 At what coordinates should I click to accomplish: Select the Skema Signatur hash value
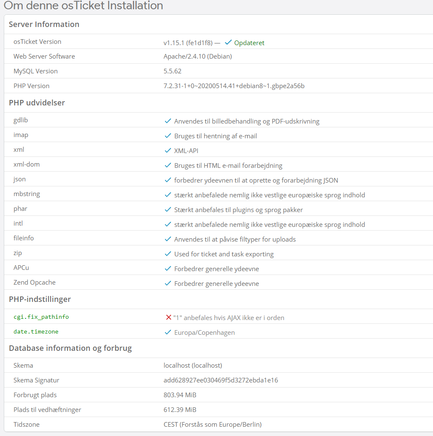[x=221, y=380]
